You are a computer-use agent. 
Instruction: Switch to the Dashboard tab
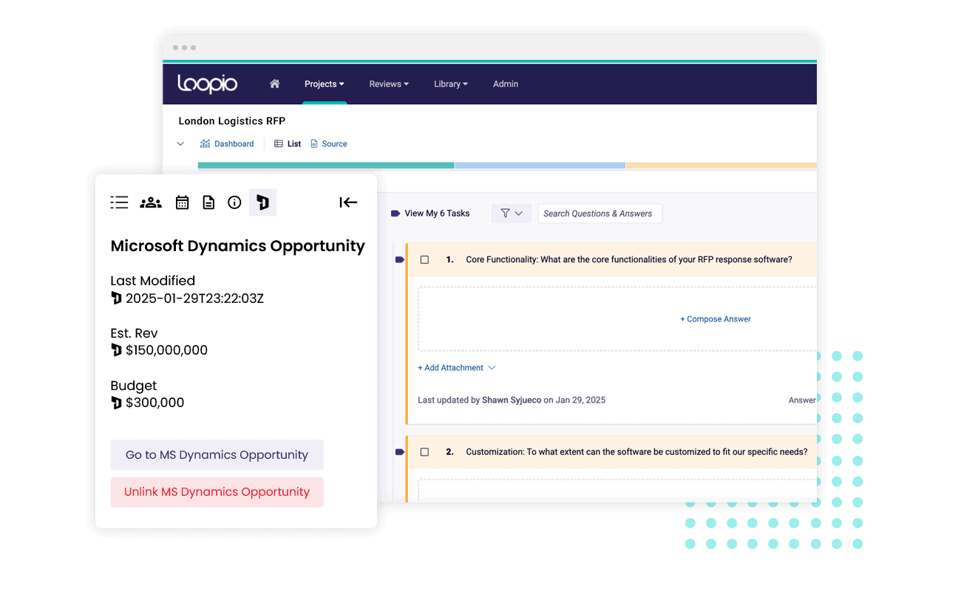227,144
